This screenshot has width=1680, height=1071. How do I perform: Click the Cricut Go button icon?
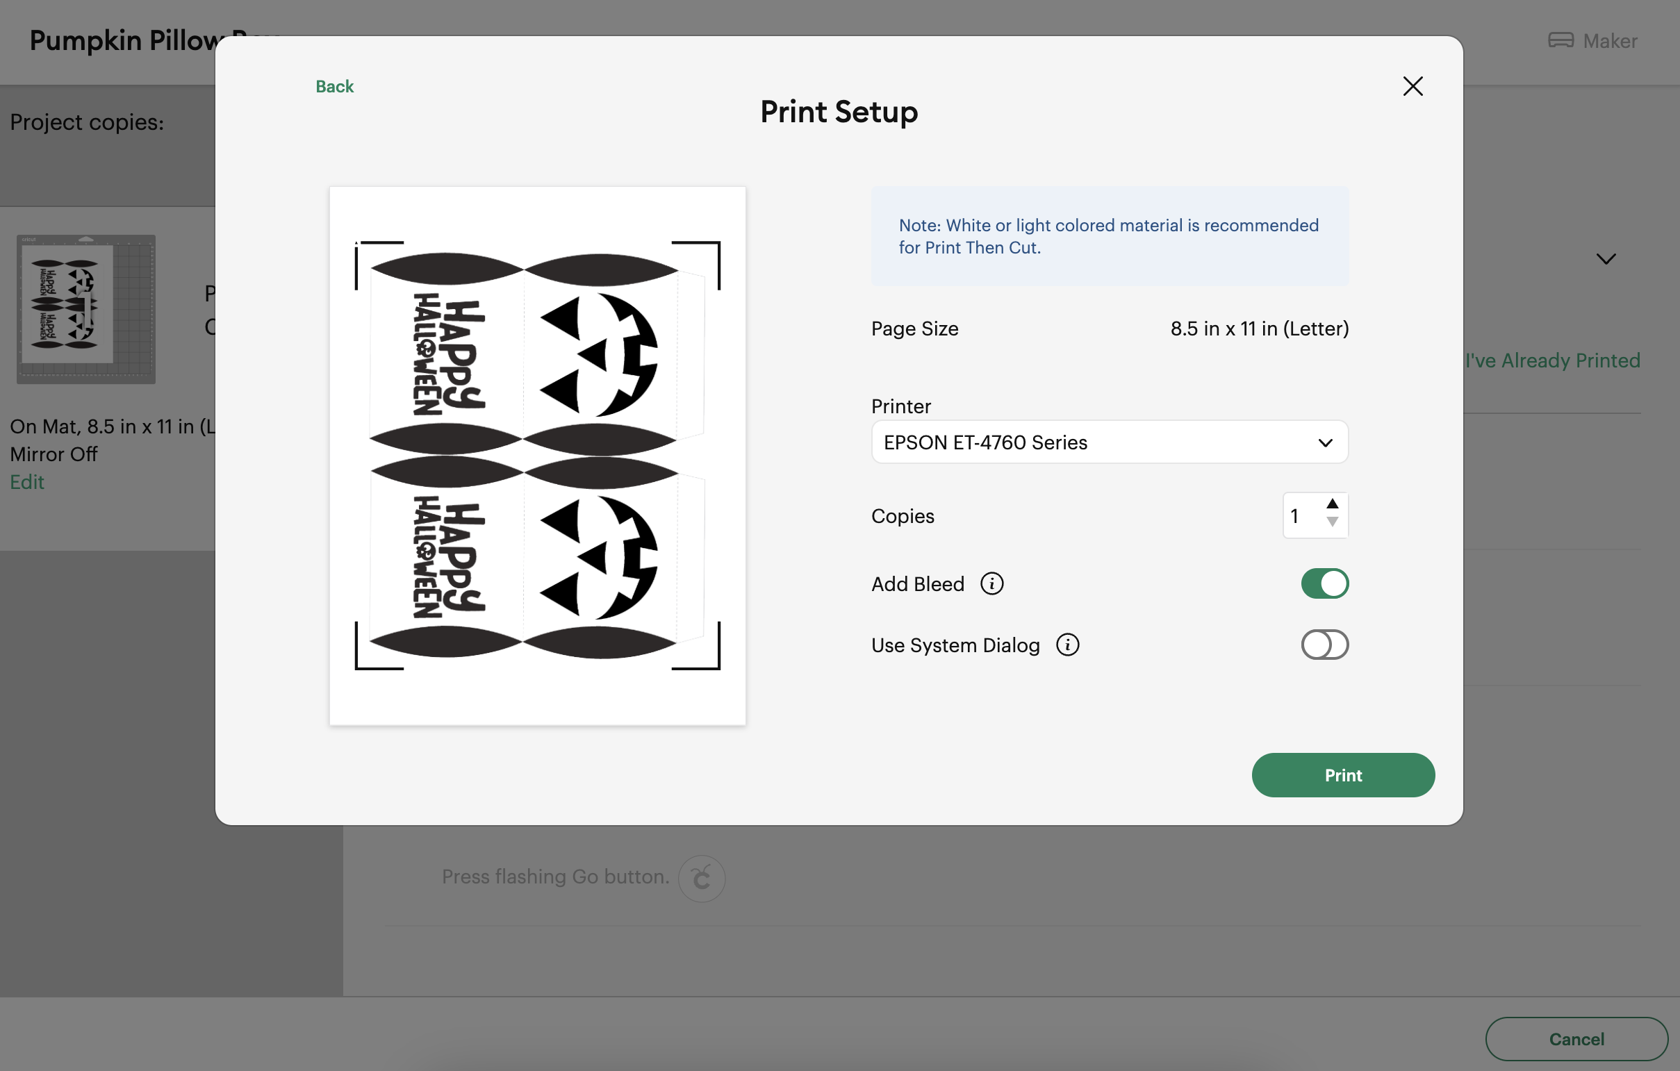point(701,878)
